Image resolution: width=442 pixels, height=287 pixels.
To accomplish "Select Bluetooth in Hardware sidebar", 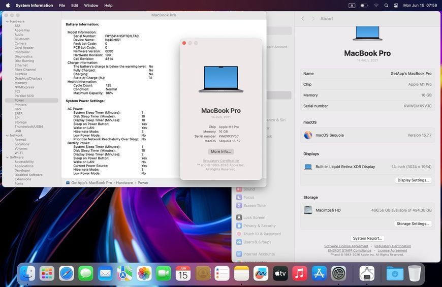I will point(22,39).
